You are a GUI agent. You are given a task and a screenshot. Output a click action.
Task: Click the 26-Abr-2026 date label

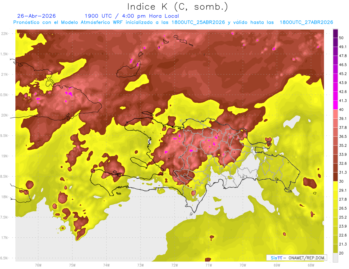36,16
